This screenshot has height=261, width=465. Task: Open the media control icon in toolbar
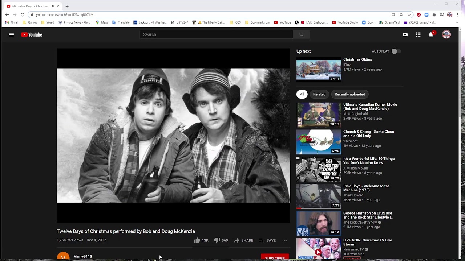pyautogui.click(x=442, y=15)
